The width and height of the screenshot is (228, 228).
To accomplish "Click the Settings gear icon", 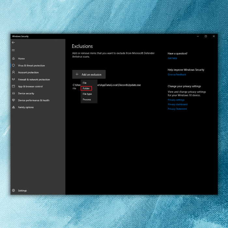I will click(13, 191).
